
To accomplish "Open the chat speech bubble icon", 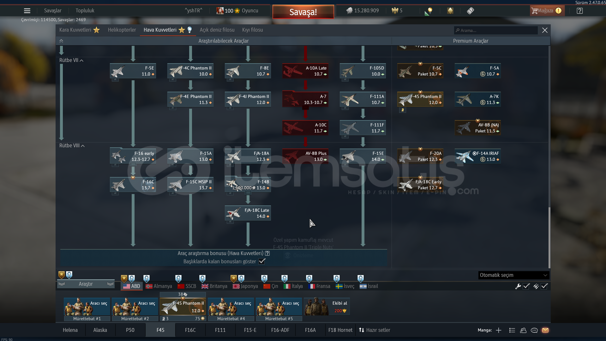I will (x=534, y=330).
